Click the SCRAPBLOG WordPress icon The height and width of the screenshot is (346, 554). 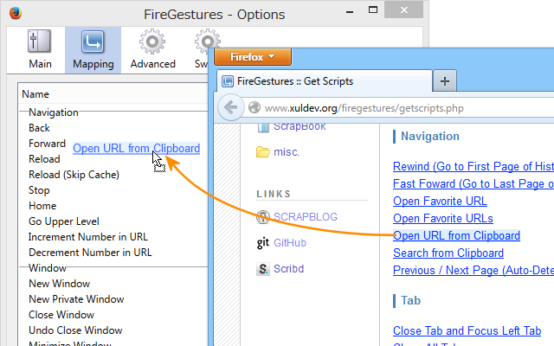263,217
